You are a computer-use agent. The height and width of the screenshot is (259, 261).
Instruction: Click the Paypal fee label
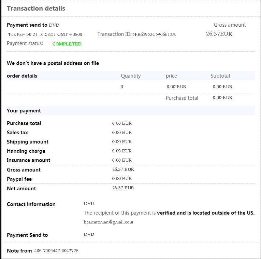tap(19, 179)
